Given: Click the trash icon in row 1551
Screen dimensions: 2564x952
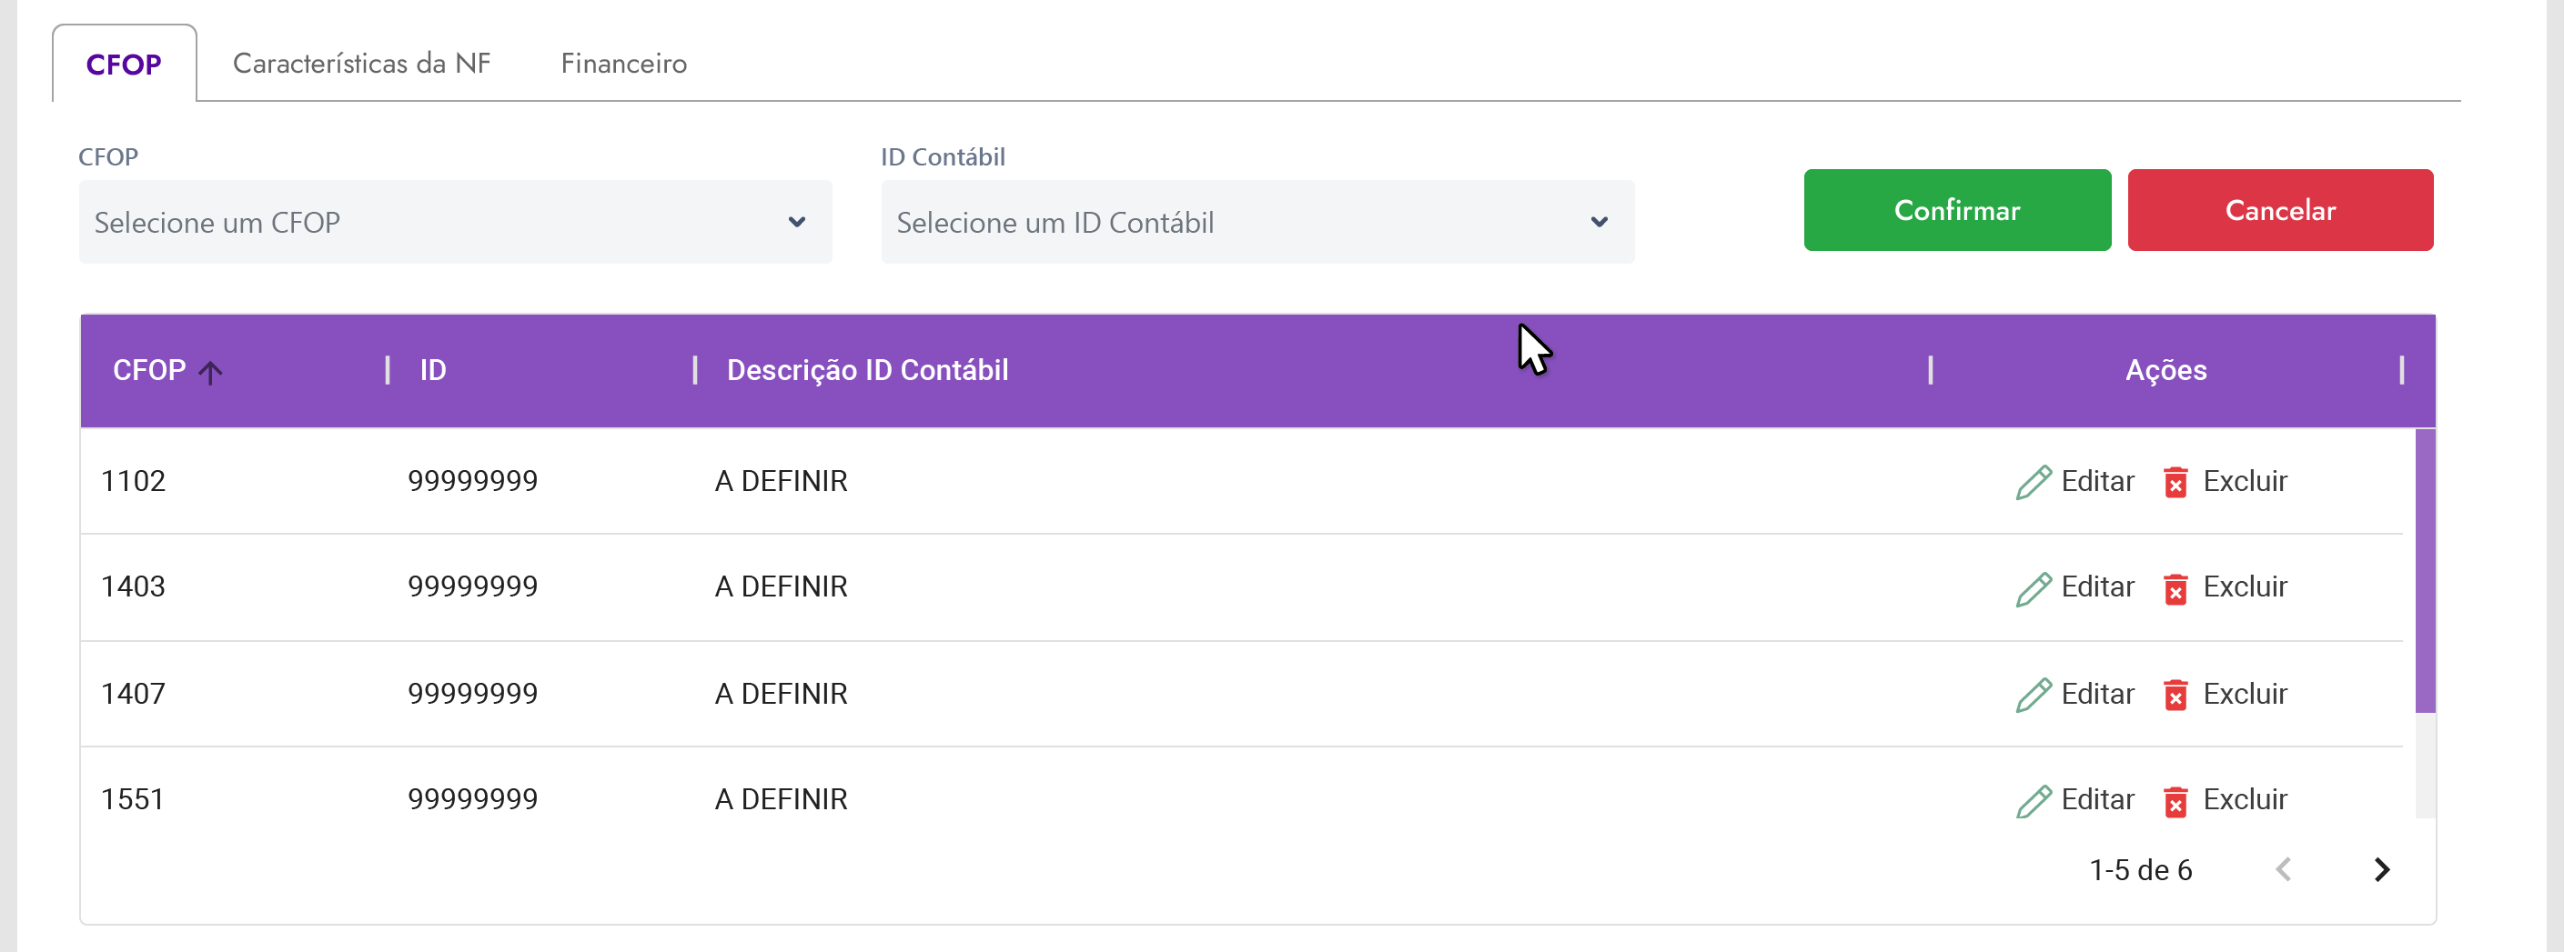Looking at the screenshot, I should 2175,801.
